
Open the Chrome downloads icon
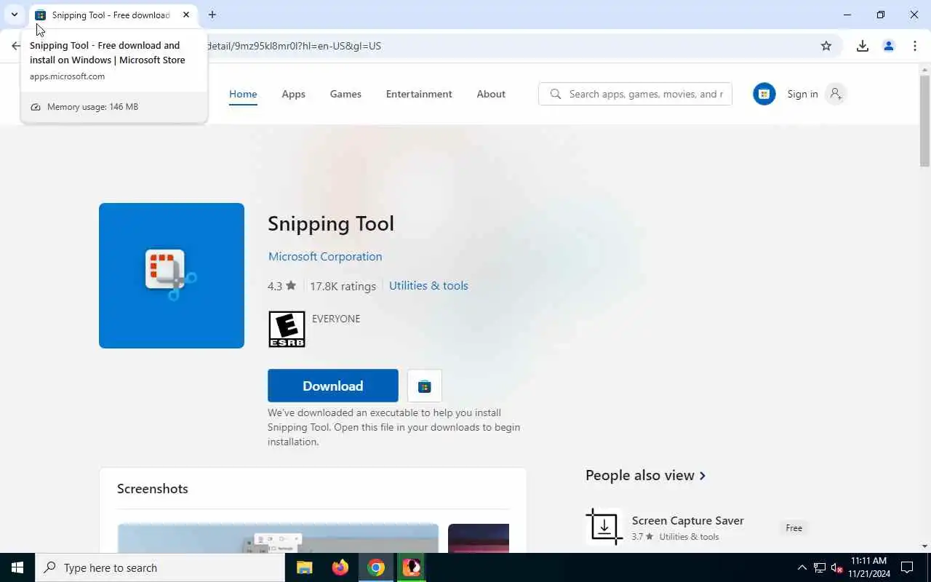coord(863,46)
